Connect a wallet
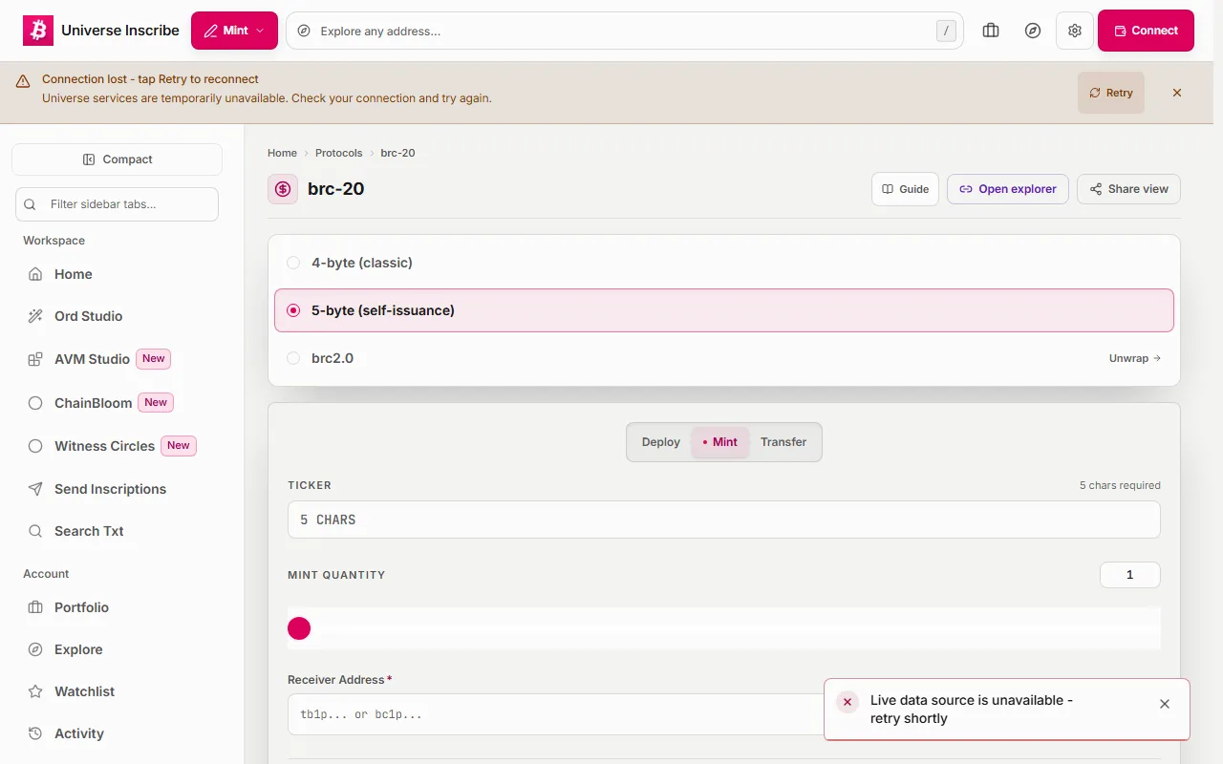The height and width of the screenshot is (764, 1223). tap(1146, 31)
